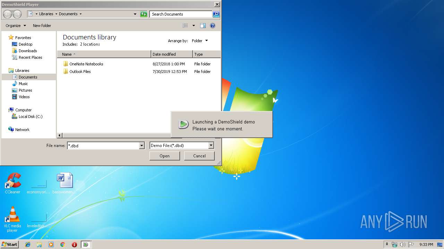
Task: Open Windows Explorer from the taskbar
Action: pos(39,245)
